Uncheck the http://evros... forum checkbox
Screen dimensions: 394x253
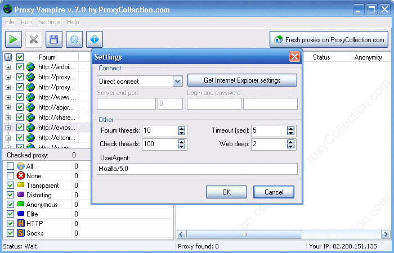pyautogui.click(x=20, y=128)
